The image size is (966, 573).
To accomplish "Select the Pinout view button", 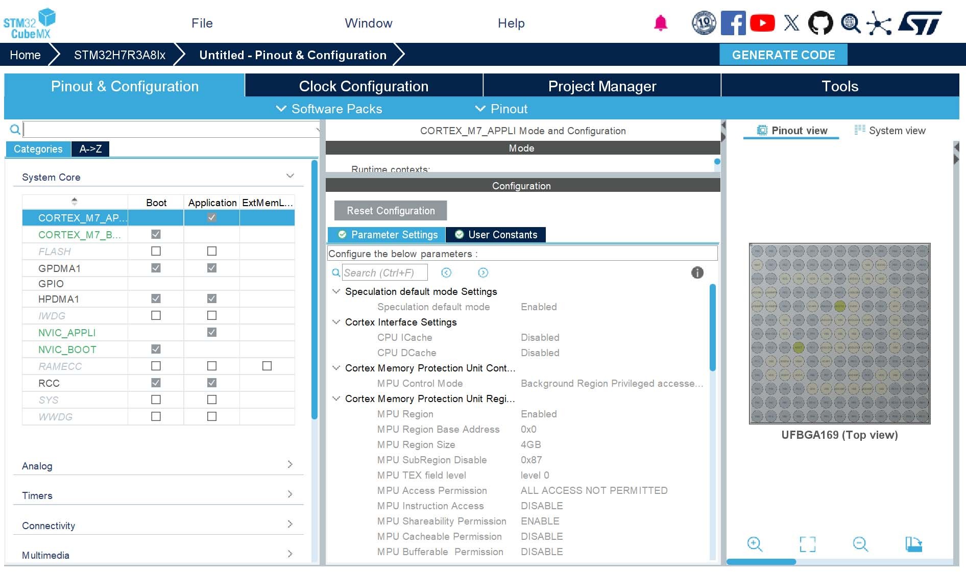I will point(791,131).
